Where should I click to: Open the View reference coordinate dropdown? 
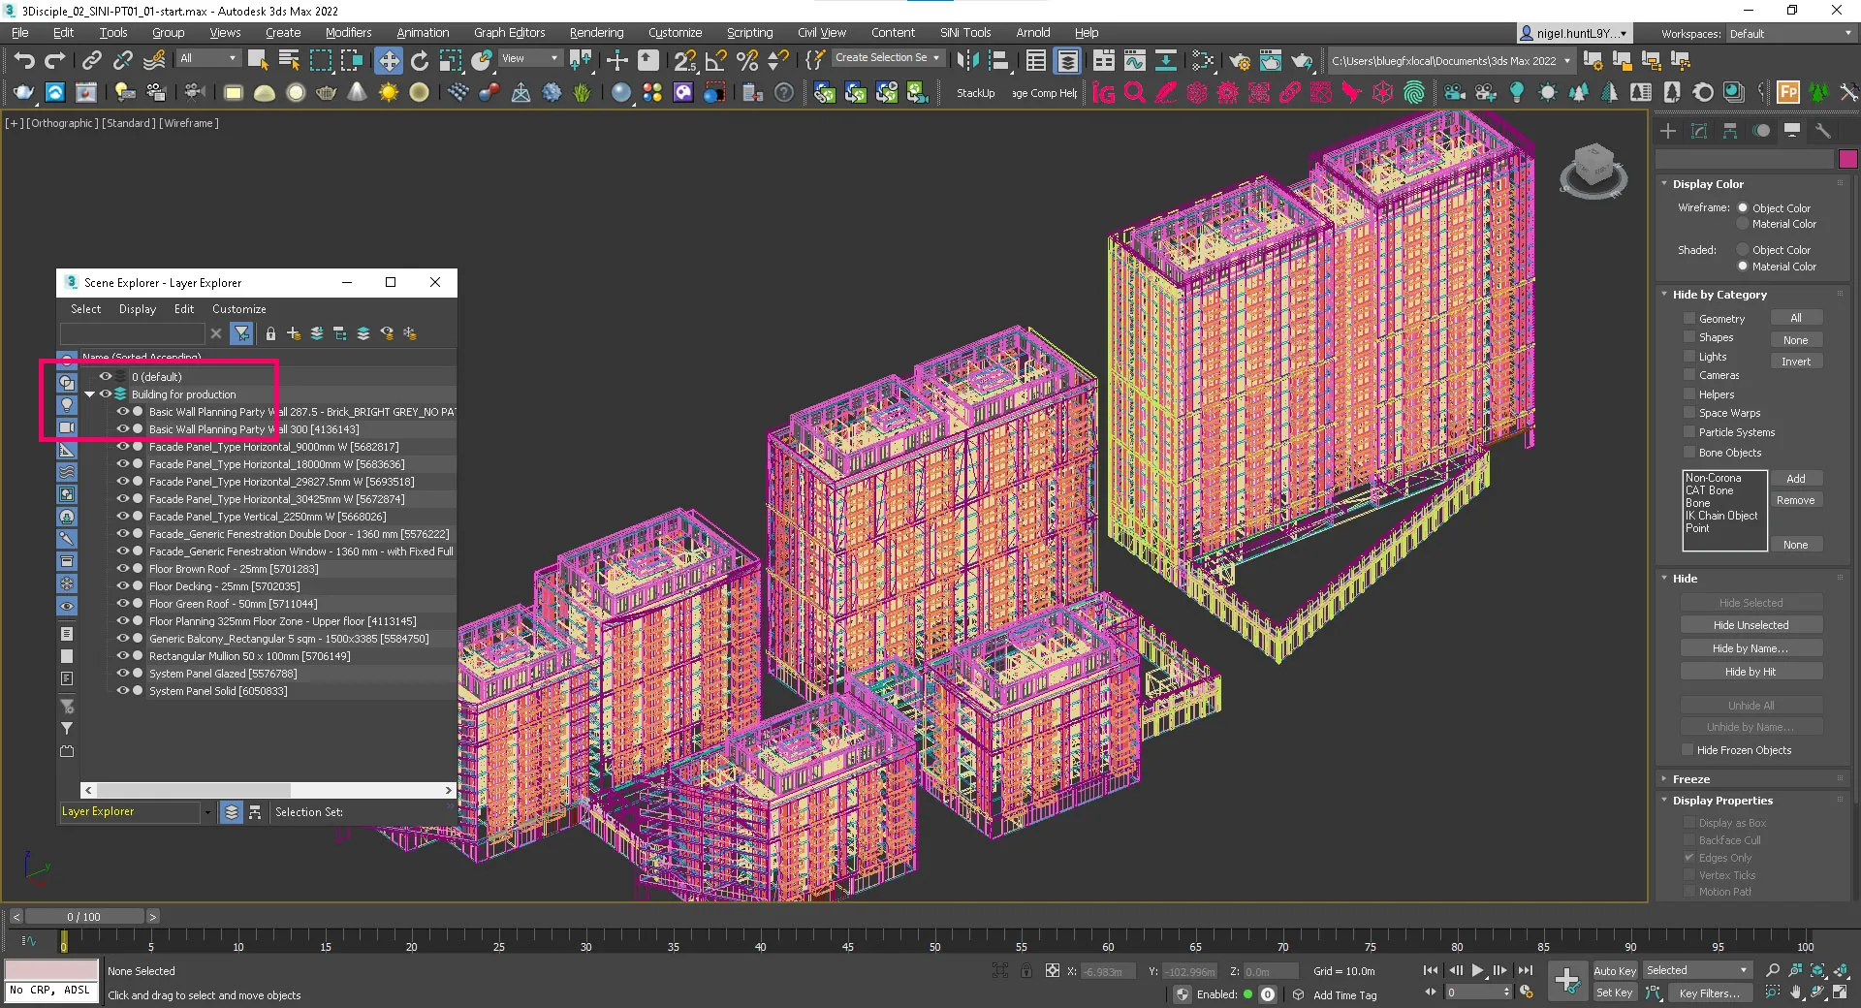pyautogui.click(x=529, y=58)
